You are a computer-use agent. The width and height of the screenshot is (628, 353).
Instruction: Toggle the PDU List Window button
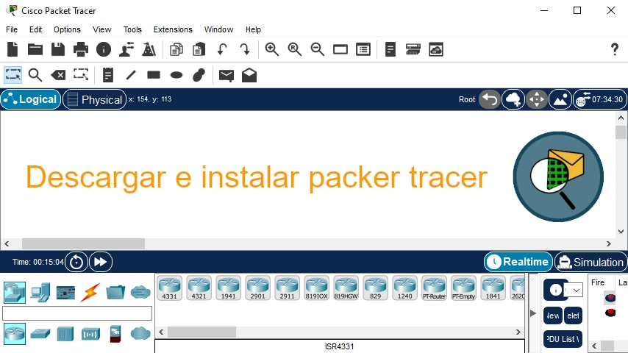point(563,339)
